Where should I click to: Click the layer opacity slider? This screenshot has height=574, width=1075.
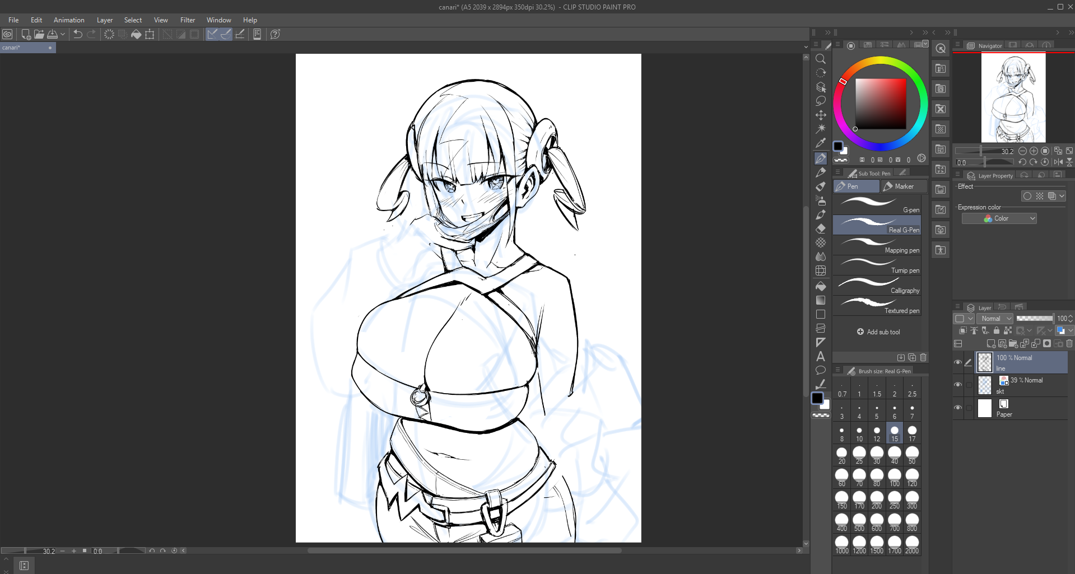coord(1035,319)
